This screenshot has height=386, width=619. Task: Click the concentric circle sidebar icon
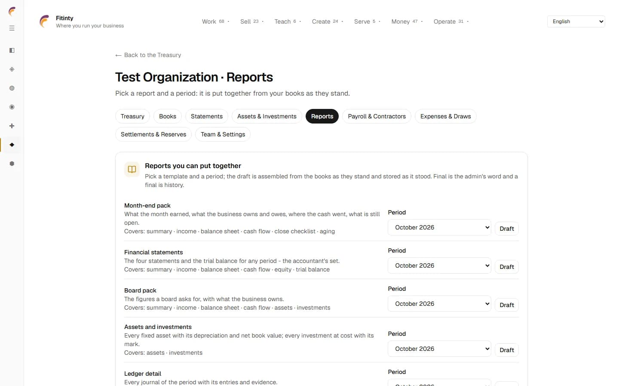pos(12,107)
